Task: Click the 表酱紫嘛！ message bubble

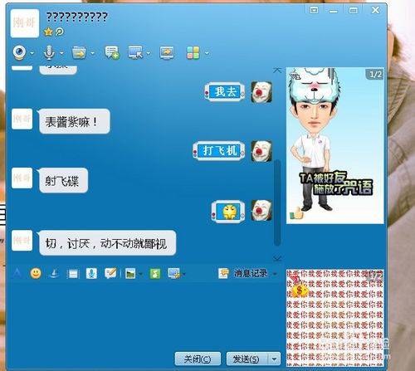Action: pos(75,121)
